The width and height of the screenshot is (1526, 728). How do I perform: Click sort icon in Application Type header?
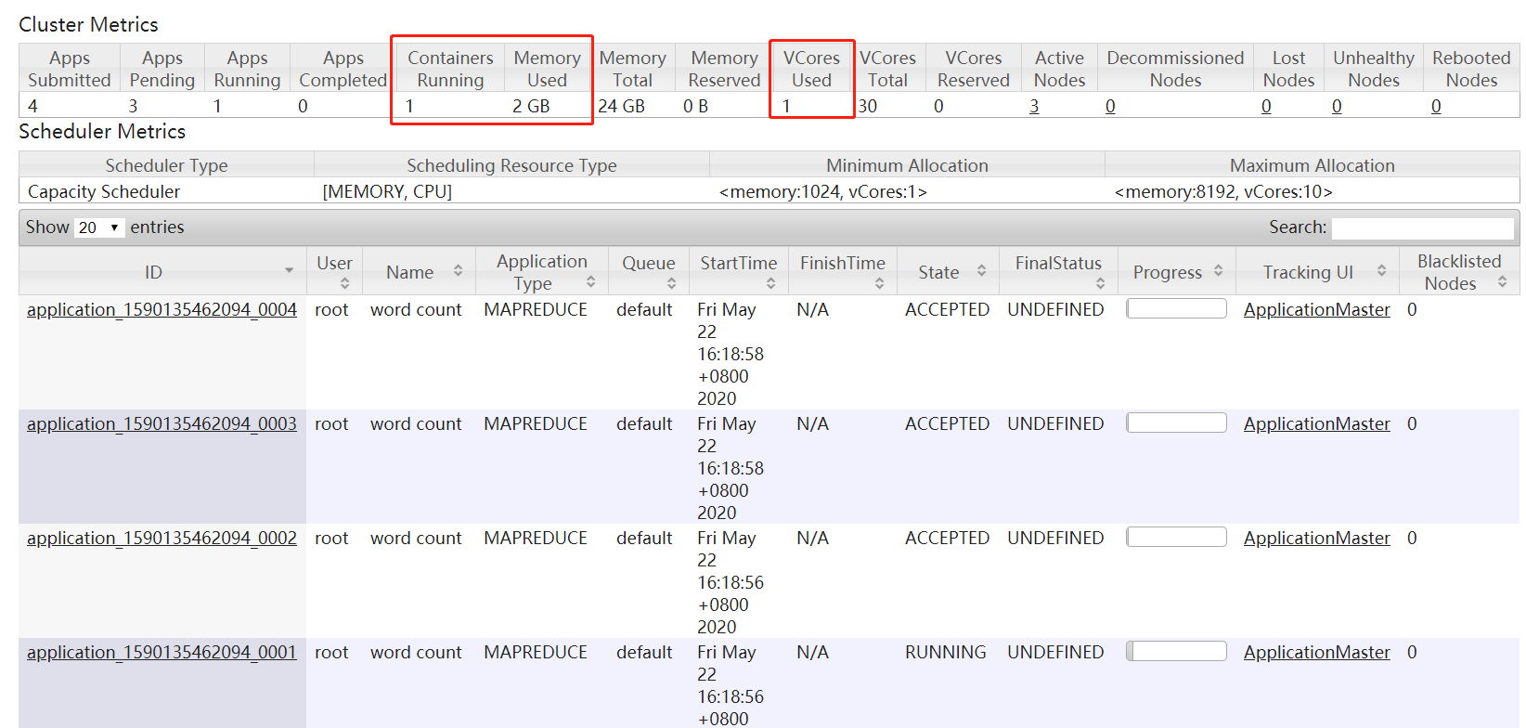click(x=590, y=282)
